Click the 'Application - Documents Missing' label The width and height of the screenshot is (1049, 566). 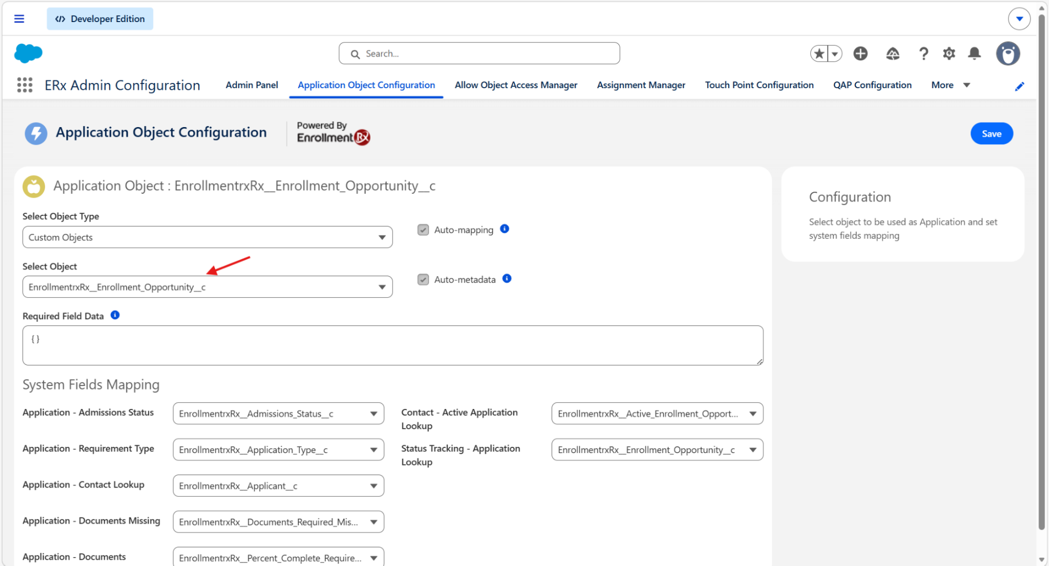coord(91,521)
